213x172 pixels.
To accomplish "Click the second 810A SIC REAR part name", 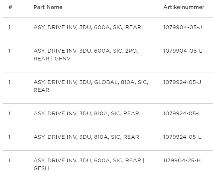I will [86, 137].
